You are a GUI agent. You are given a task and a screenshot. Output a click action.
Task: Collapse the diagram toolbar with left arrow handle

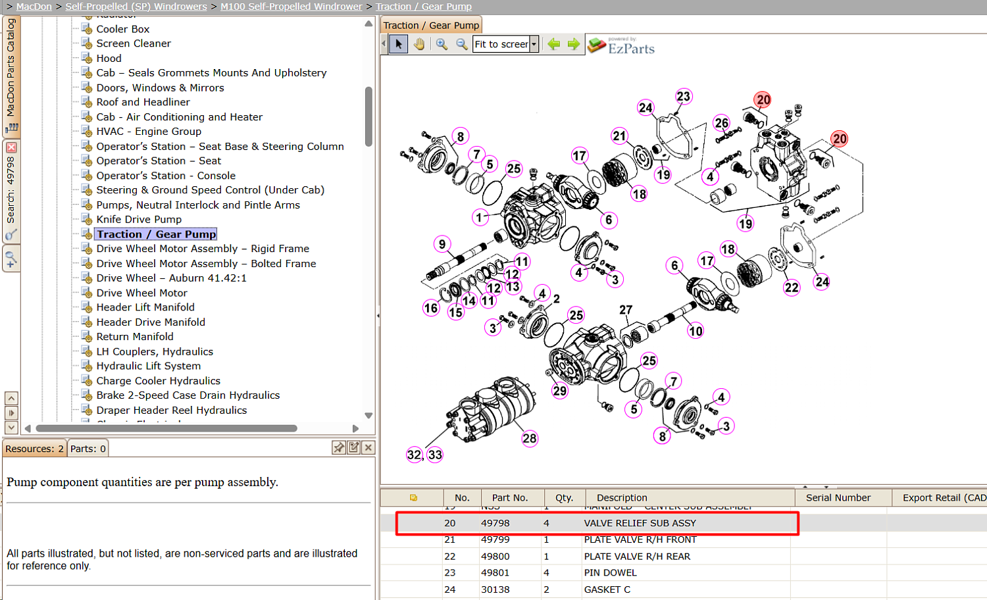384,44
